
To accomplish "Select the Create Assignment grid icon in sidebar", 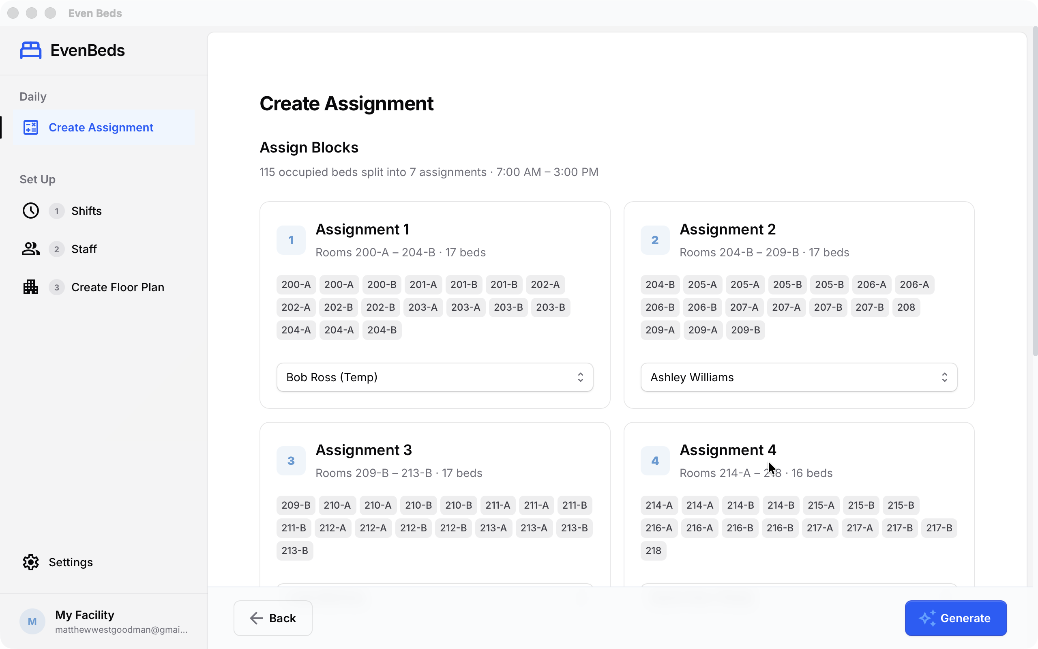I will click(30, 127).
